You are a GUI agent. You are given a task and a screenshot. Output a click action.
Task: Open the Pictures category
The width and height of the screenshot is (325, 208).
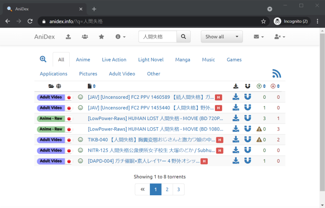click(88, 74)
